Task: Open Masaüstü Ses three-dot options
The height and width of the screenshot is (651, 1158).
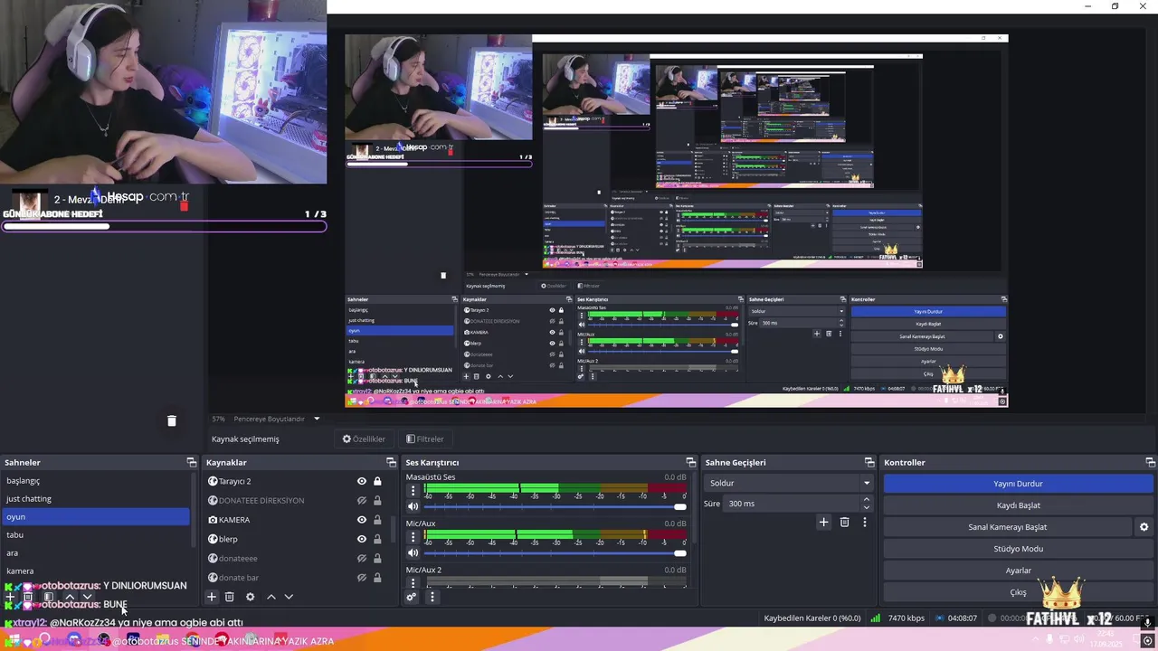Action: (413, 491)
